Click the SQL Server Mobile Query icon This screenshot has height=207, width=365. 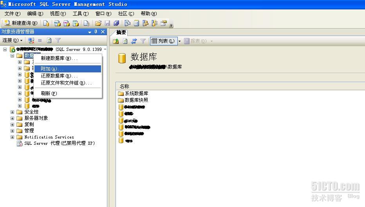point(87,23)
